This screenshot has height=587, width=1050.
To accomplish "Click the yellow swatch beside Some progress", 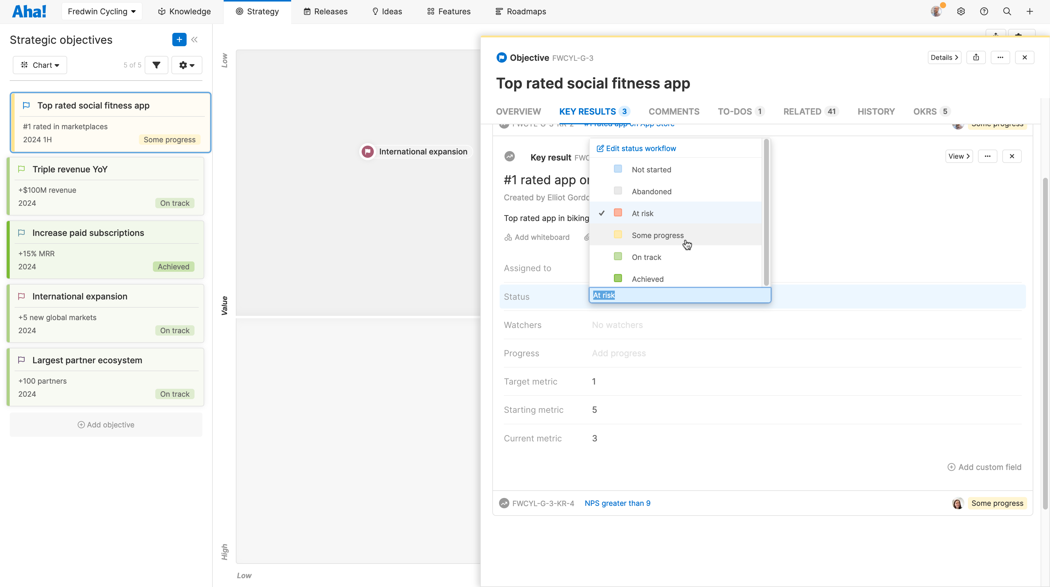I will point(618,235).
